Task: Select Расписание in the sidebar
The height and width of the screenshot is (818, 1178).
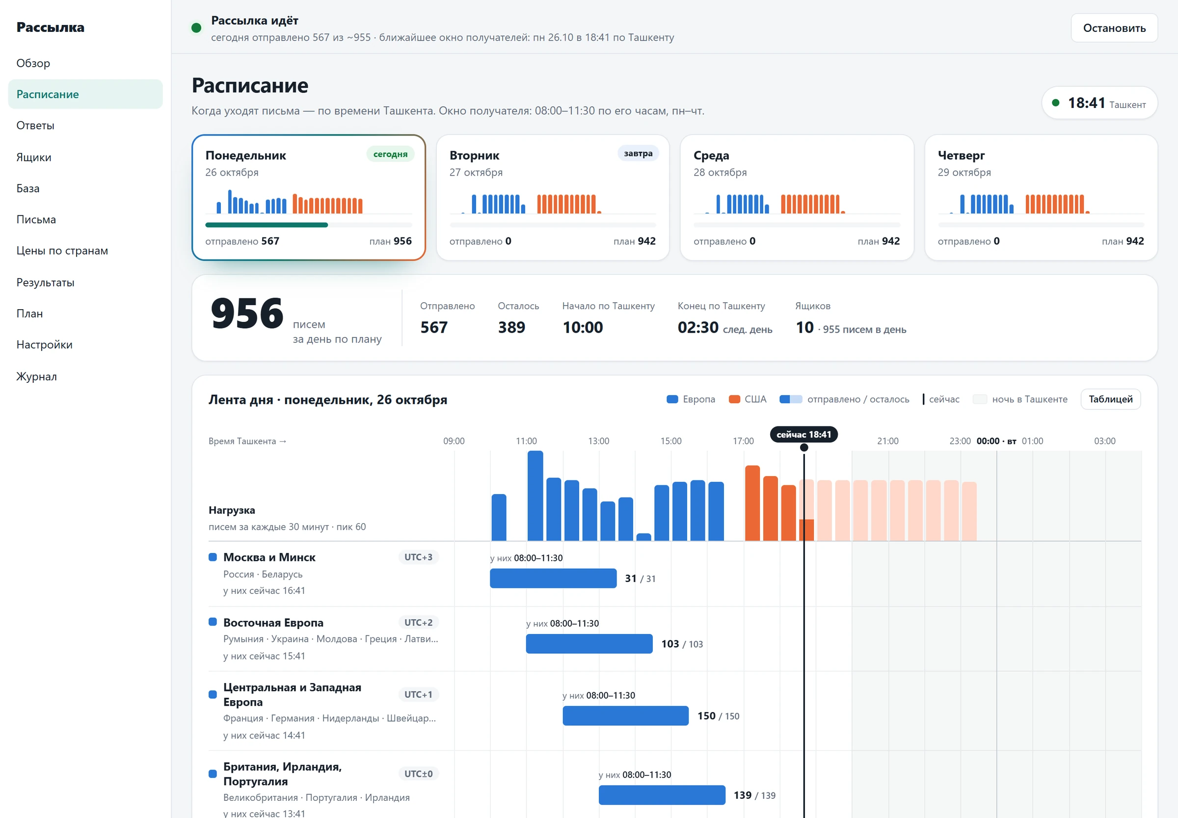Action: tap(85, 94)
